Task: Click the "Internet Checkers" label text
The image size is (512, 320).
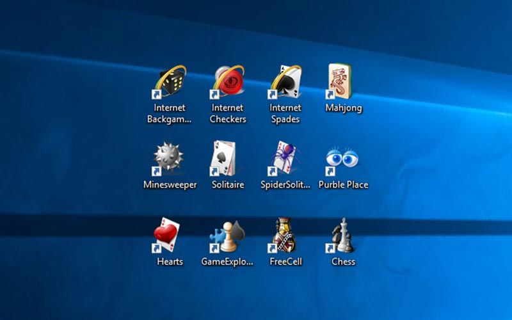Action: pos(228,113)
